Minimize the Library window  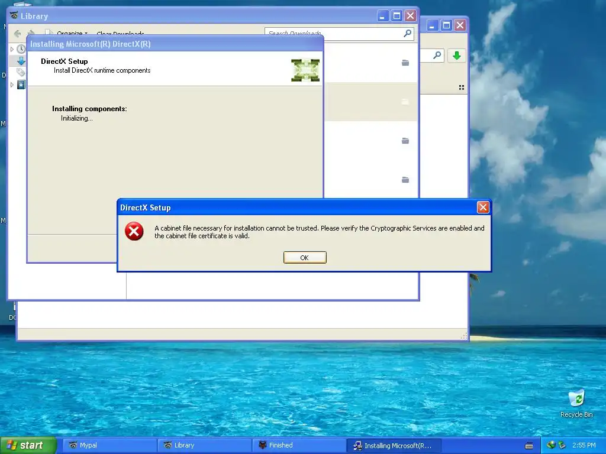pyautogui.click(x=382, y=16)
